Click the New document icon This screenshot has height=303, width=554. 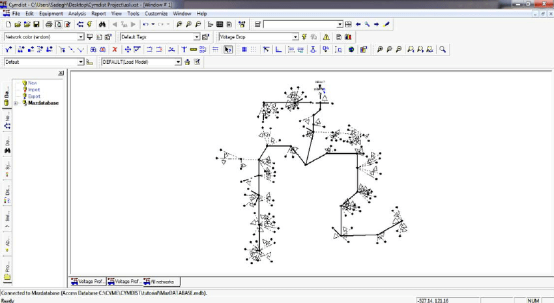[8, 25]
